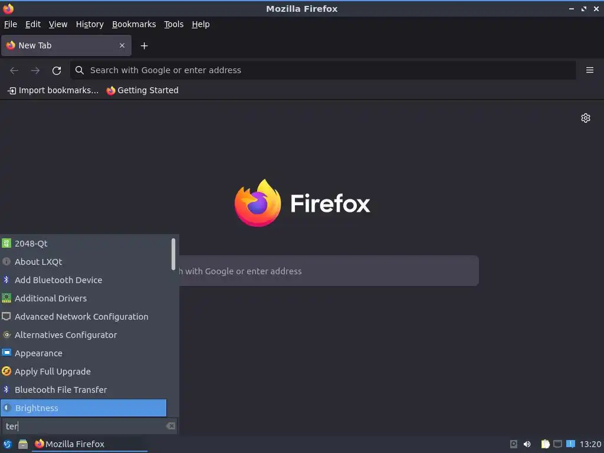Launch Add Bluetooth Device entry
The width and height of the screenshot is (604, 453).
click(x=84, y=280)
